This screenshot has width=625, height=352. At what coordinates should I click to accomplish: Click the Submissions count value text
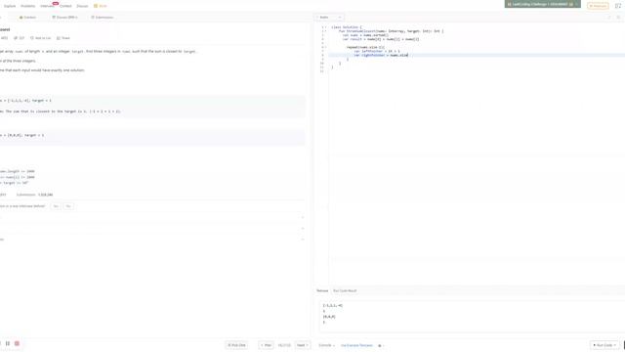tap(45, 195)
